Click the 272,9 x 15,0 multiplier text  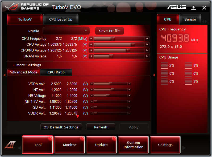[171, 47]
